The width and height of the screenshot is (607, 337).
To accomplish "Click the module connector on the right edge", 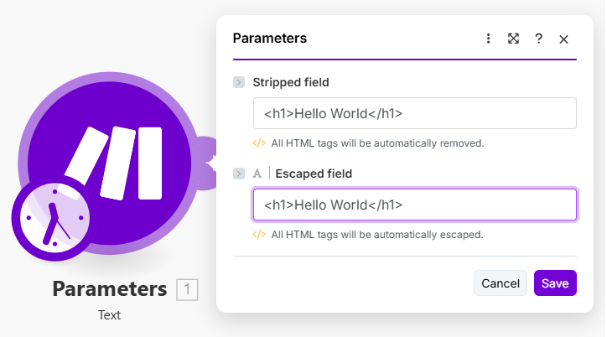I will (205, 157).
